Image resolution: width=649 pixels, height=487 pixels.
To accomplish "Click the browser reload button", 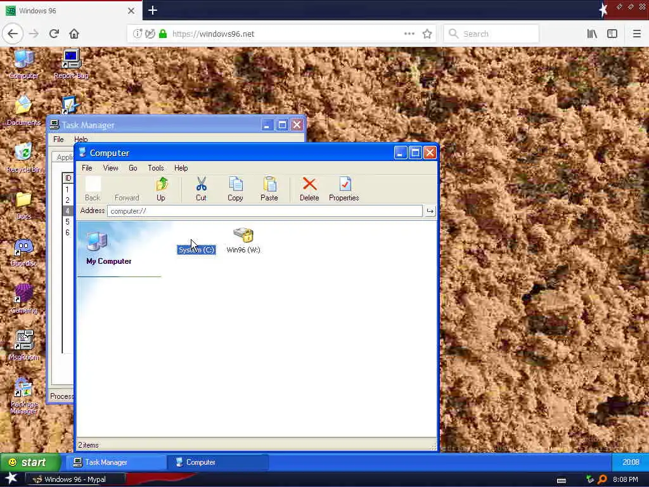I will point(54,34).
